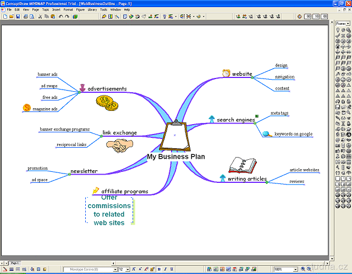Toggle Underline text formatting
352x274 pixels.
[170, 269]
